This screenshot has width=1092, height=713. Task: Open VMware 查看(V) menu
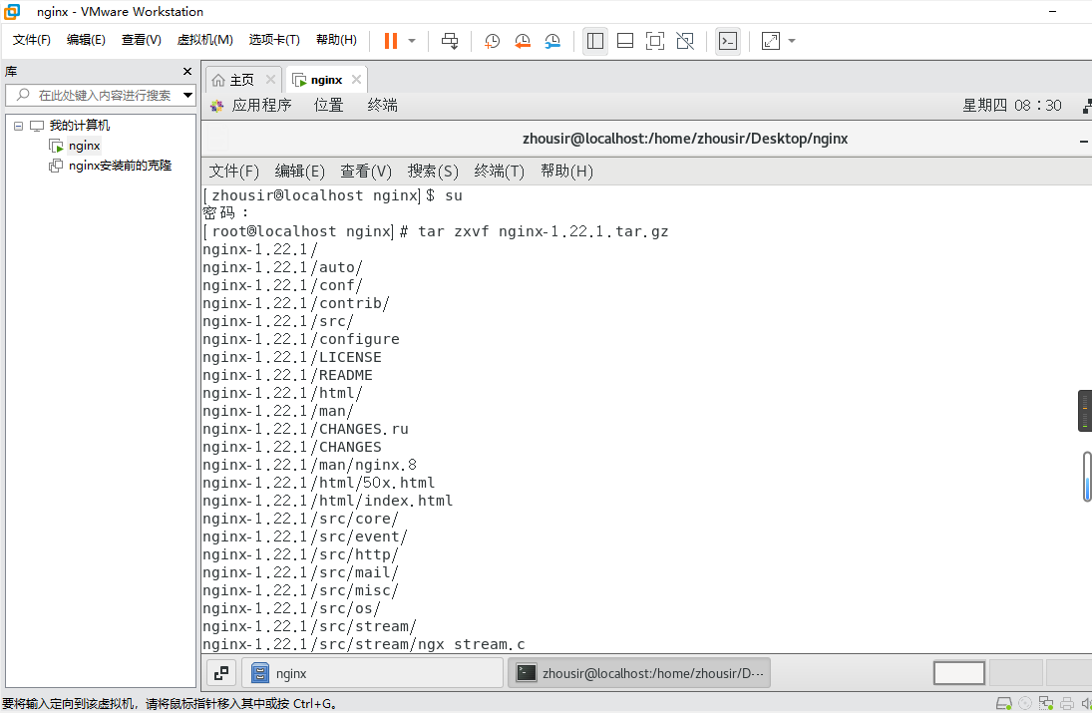(x=142, y=40)
